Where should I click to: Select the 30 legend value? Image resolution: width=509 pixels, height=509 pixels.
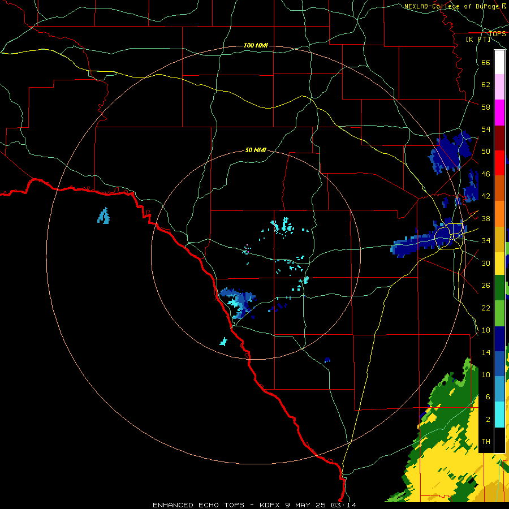pos(486,263)
